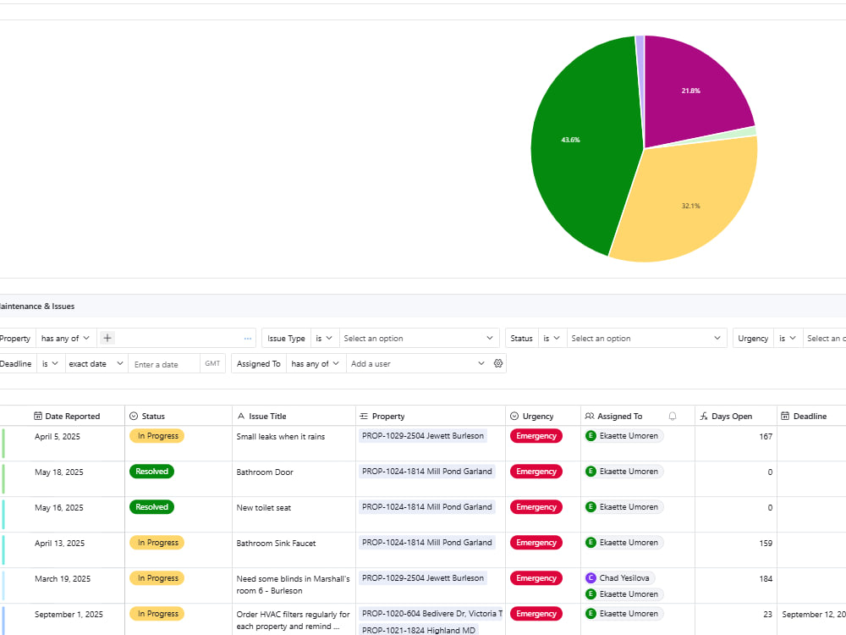Image resolution: width=846 pixels, height=635 pixels.
Task: Open the Property filter's three-dot options
Action: pos(248,339)
